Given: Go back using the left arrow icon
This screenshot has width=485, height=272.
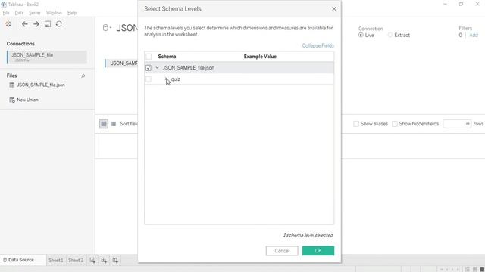Looking at the screenshot, I should point(25,24).
